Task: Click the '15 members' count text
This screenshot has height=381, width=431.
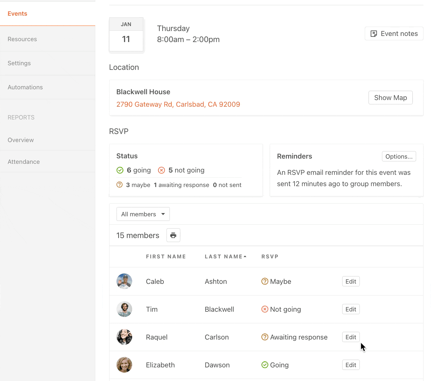Action: (x=138, y=235)
